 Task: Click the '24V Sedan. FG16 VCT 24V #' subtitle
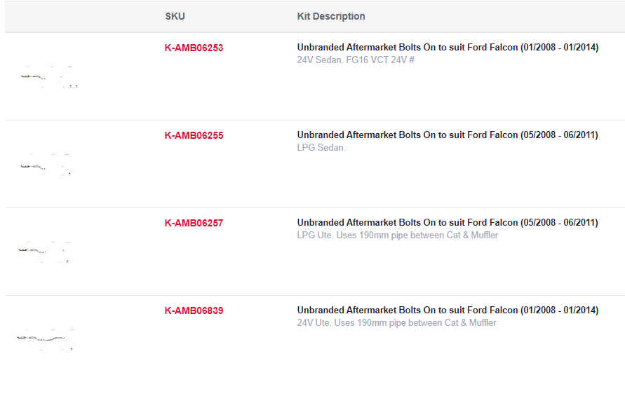click(356, 60)
